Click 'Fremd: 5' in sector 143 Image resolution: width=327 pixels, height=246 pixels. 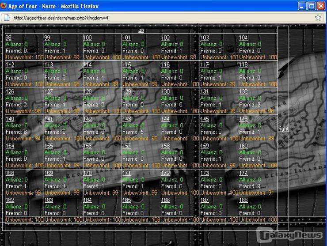click(133, 132)
